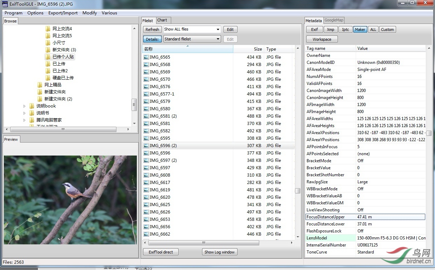The width and height of the screenshot is (435, 270).
Task: Click the Show Log window button
Action: point(220,252)
